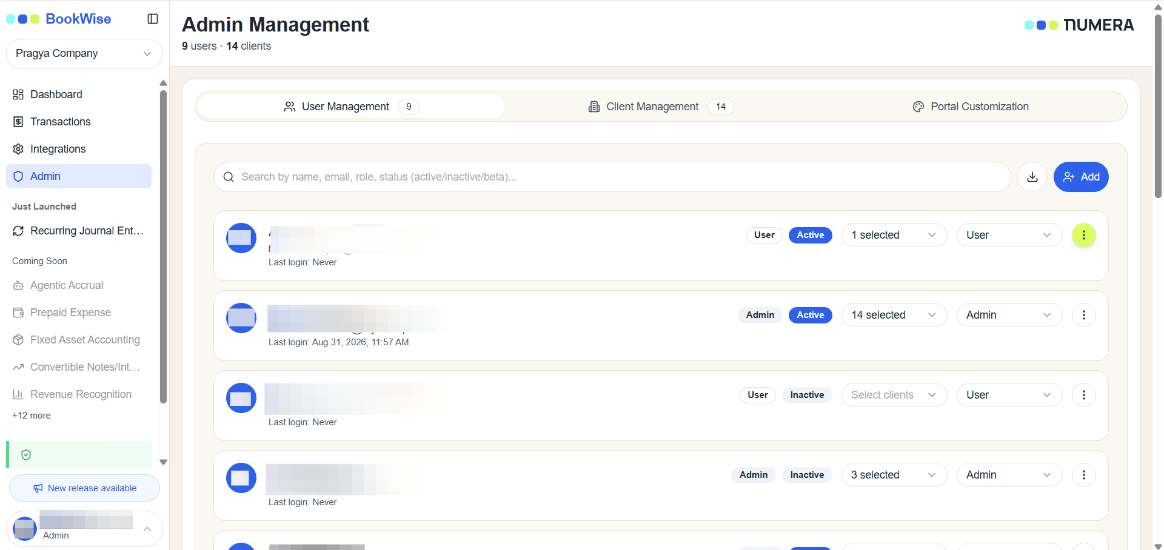
Task: Show the +12 more items
Action: click(x=32, y=416)
